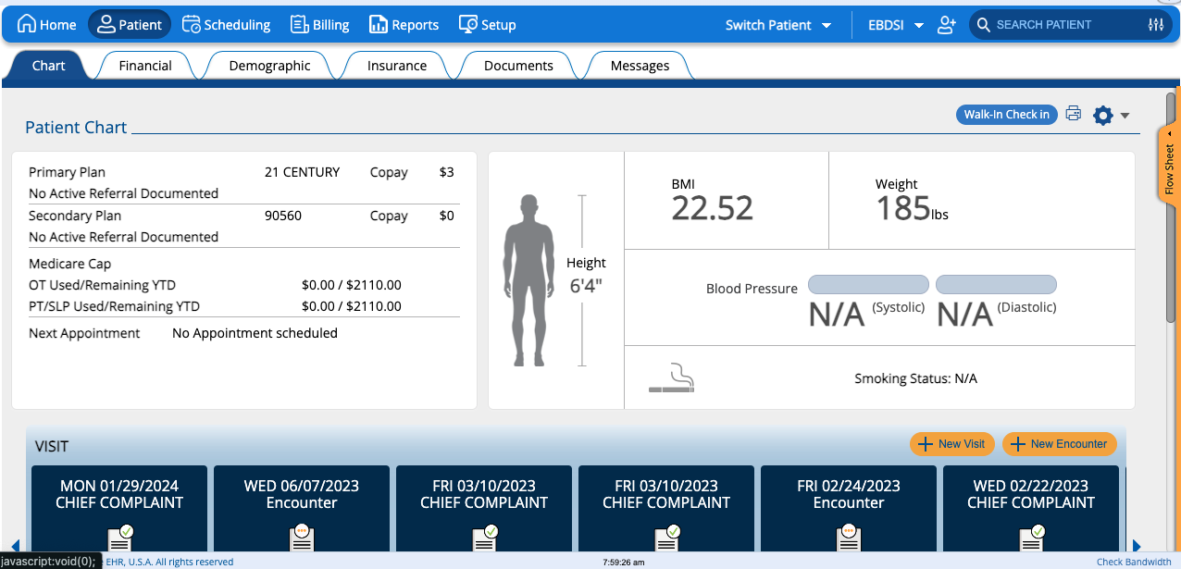Viewport: 1181px width, 569px height.
Task: Open the EBDSI user dropdown
Action: (x=896, y=25)
